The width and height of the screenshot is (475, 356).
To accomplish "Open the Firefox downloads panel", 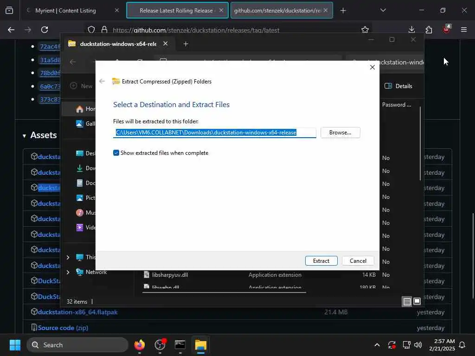I will coord(411,30).
